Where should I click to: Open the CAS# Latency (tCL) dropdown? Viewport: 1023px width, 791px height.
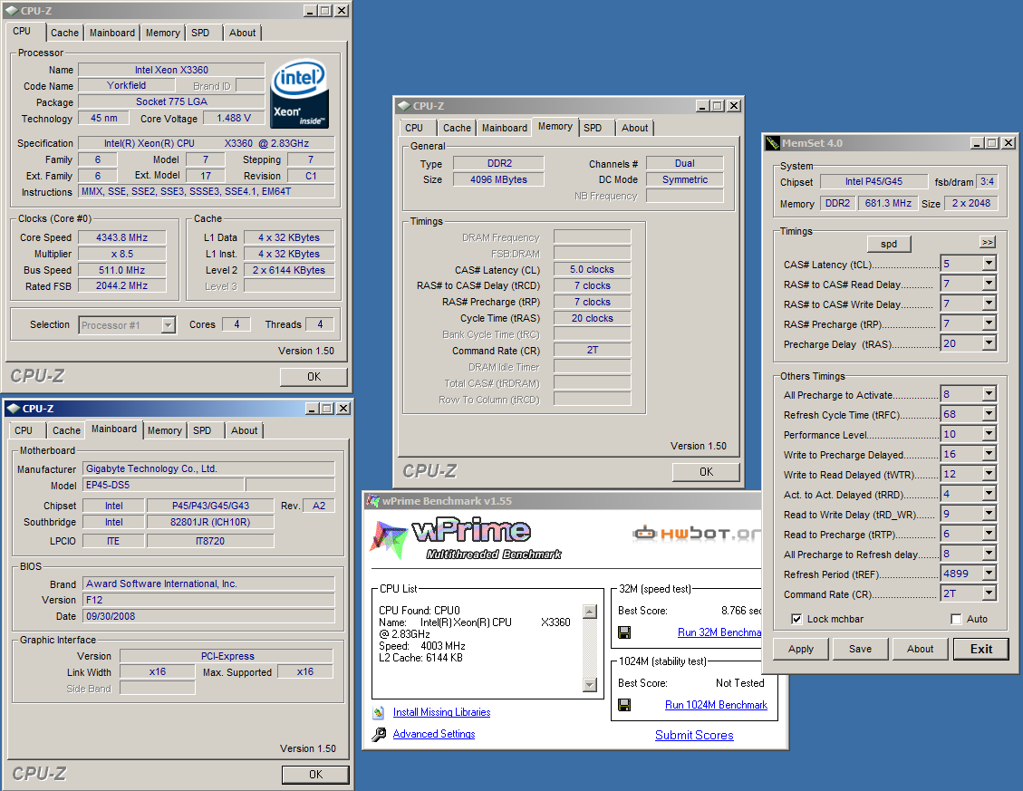click(989, 263)
